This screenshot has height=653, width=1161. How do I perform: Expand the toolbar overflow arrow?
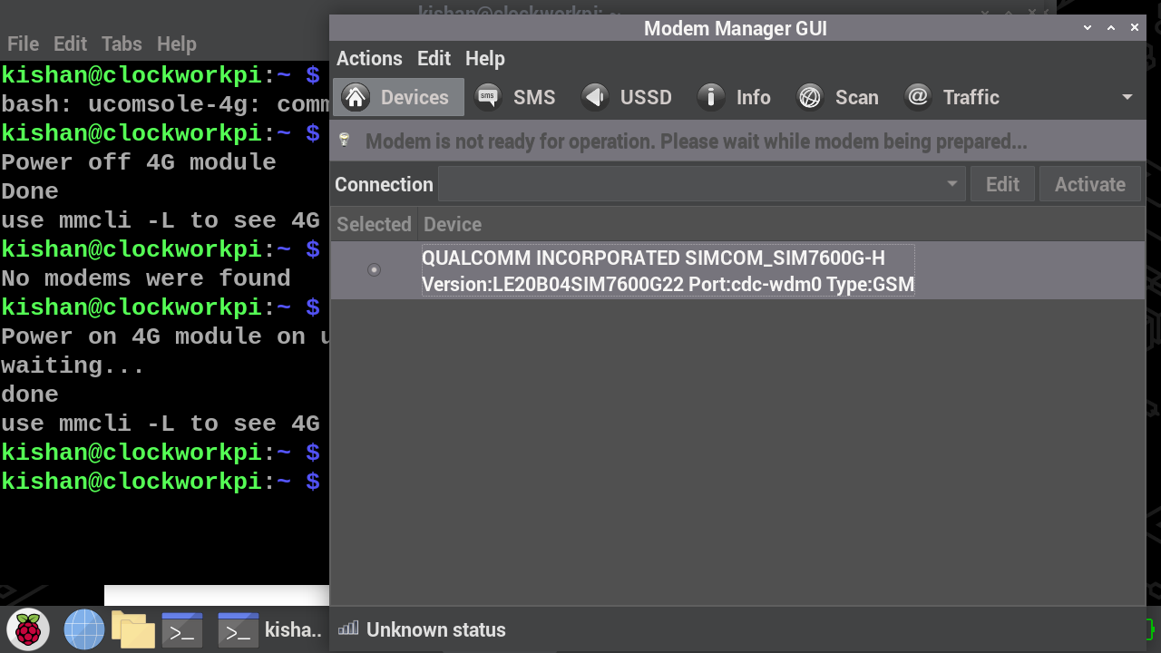(1127, 97)
